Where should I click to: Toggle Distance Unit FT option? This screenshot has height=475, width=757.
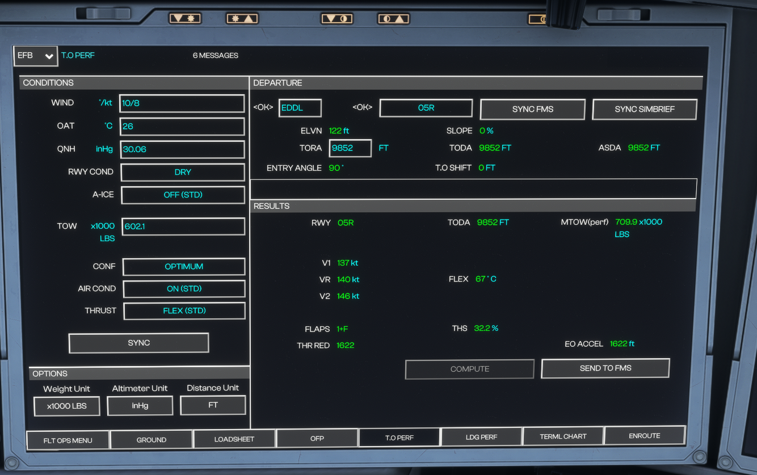coord(213,405)
